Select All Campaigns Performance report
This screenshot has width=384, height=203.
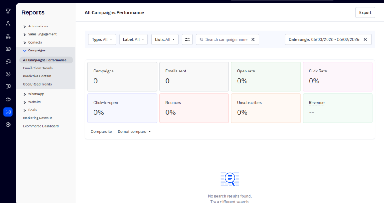click(46, 60)
